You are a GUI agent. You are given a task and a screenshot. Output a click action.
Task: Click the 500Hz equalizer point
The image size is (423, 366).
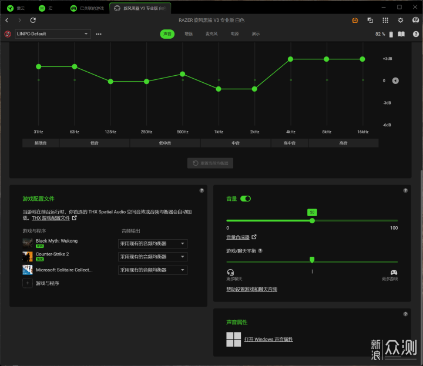pos(183,74)
